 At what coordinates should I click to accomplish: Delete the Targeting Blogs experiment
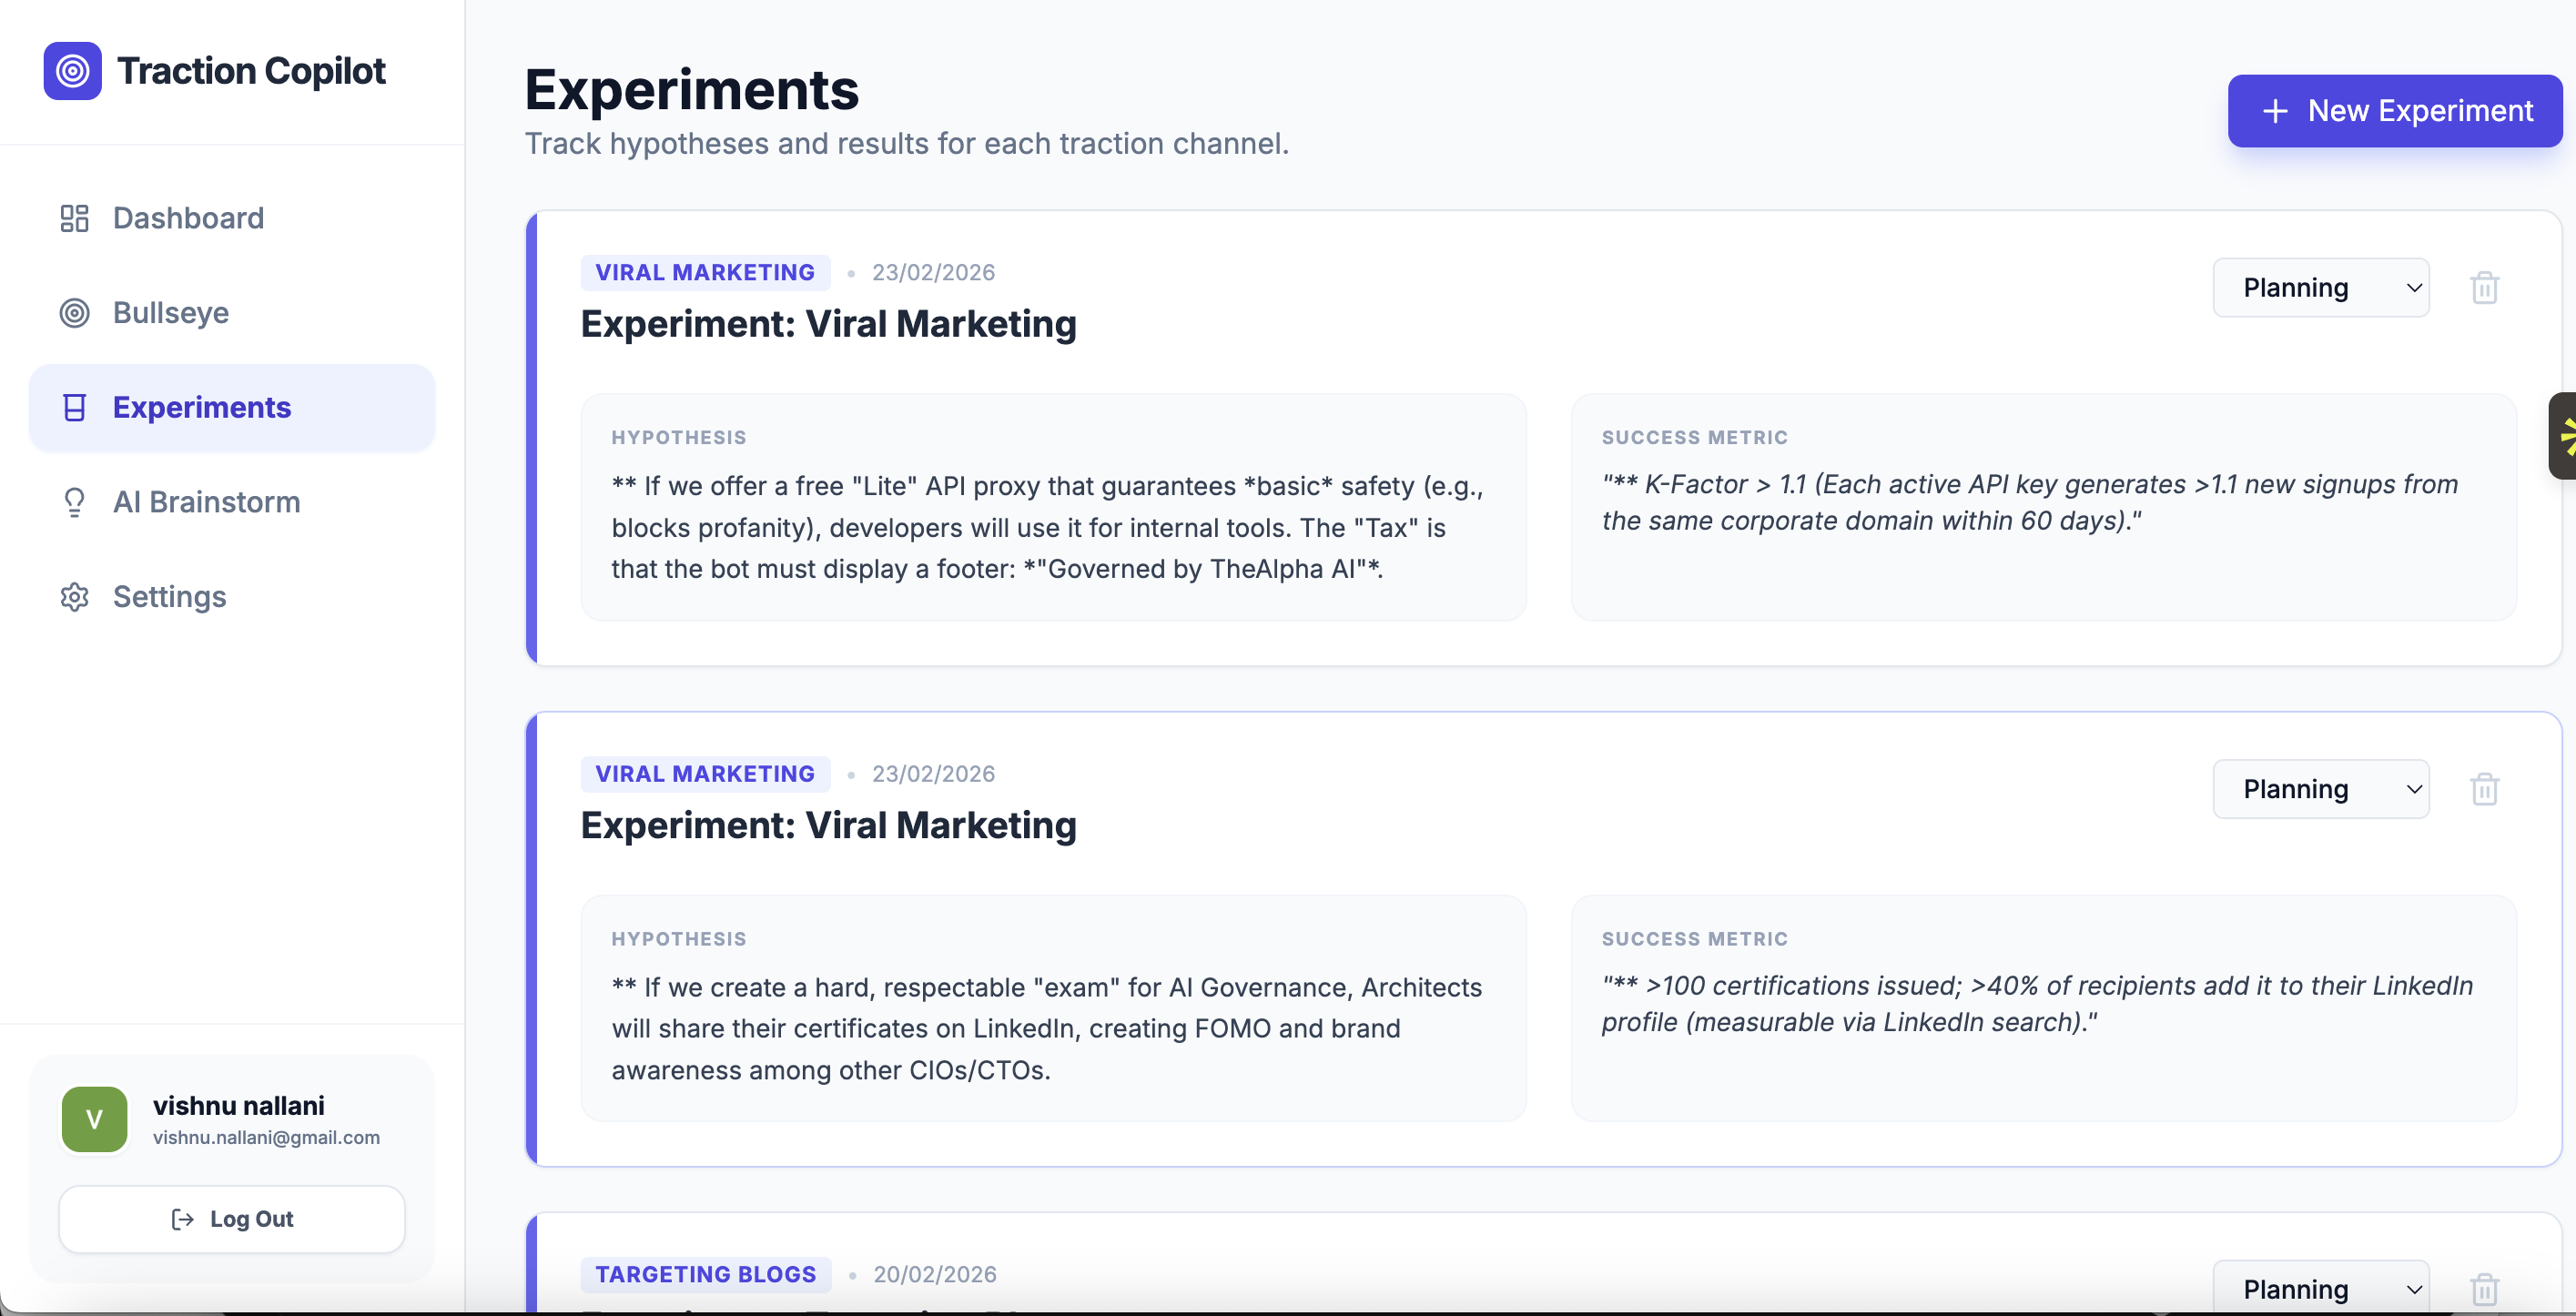(x=2484, y=1289)
